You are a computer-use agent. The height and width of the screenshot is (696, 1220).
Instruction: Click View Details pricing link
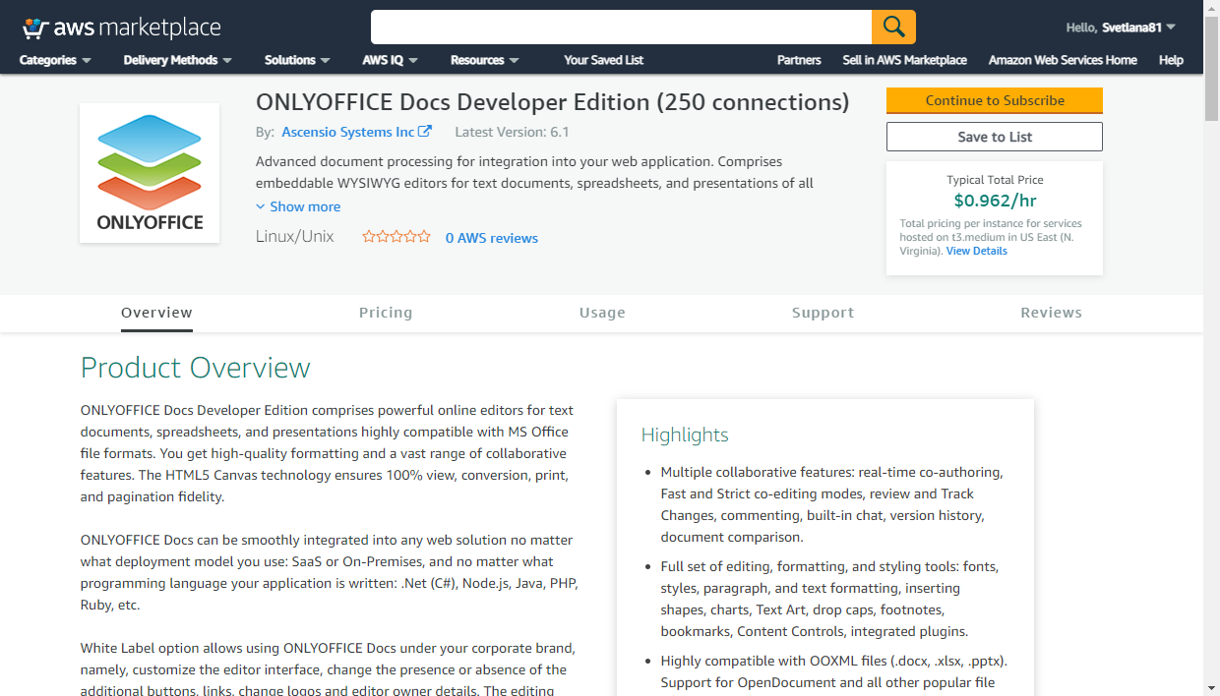pos(977,251)
